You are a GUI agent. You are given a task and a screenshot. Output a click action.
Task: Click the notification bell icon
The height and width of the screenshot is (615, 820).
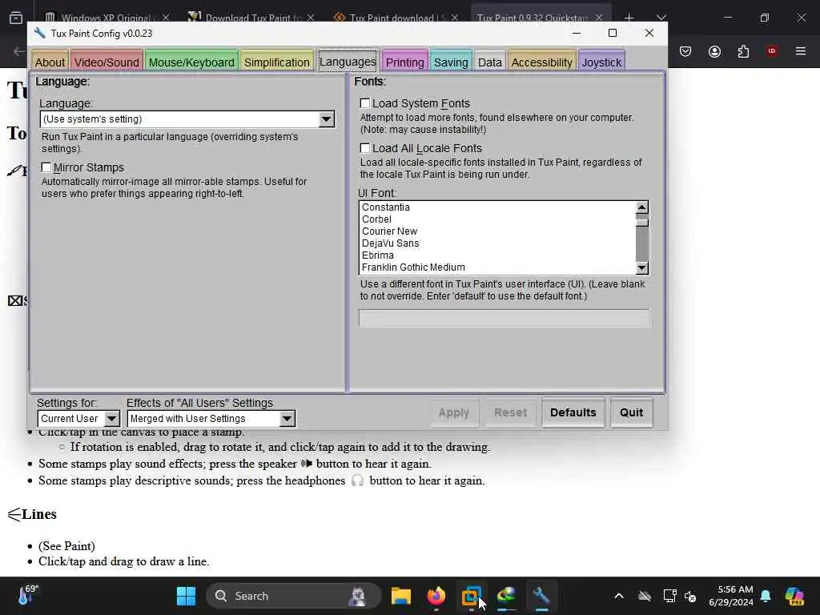point(766,596)
